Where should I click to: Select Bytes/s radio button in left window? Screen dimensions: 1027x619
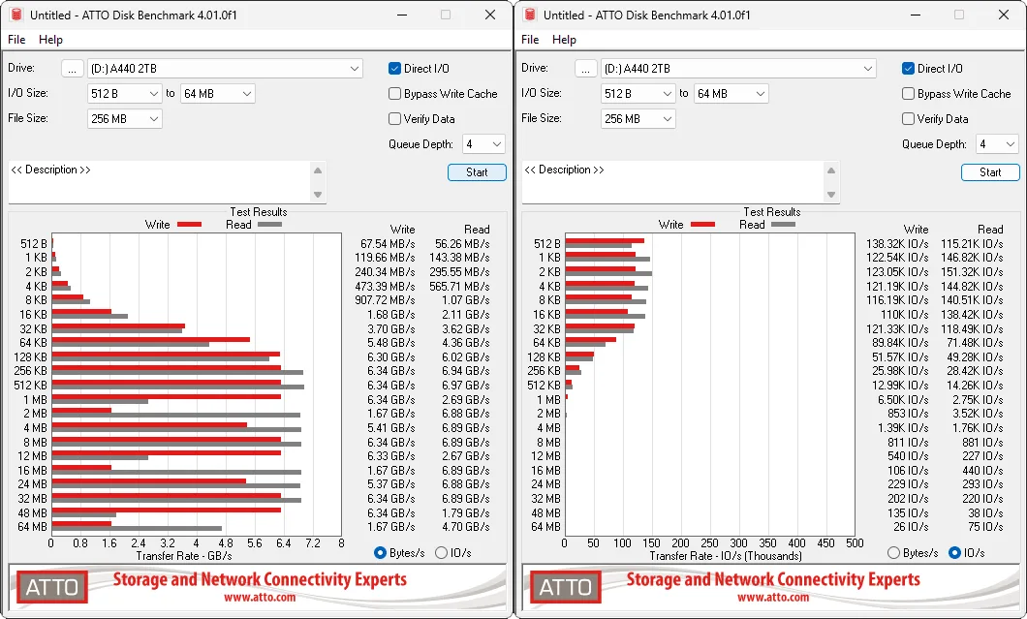point(380,553)
